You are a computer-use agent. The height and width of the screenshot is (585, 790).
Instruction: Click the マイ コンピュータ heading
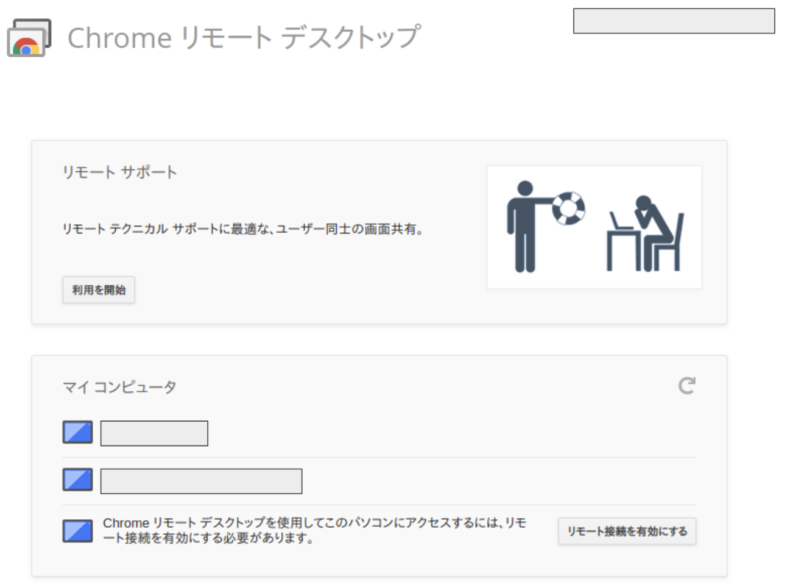pos(119,388)
